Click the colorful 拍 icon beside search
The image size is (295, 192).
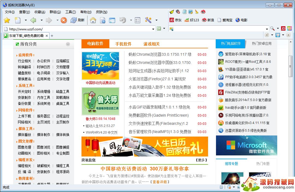pyautogui.click(x=289, y=29)
